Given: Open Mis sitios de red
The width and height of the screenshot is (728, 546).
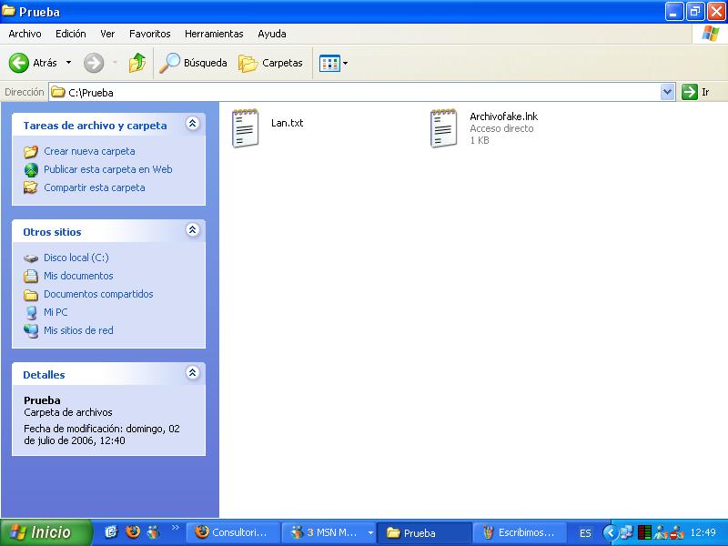Looking at the screenshot, I should [x=78, y=330].
